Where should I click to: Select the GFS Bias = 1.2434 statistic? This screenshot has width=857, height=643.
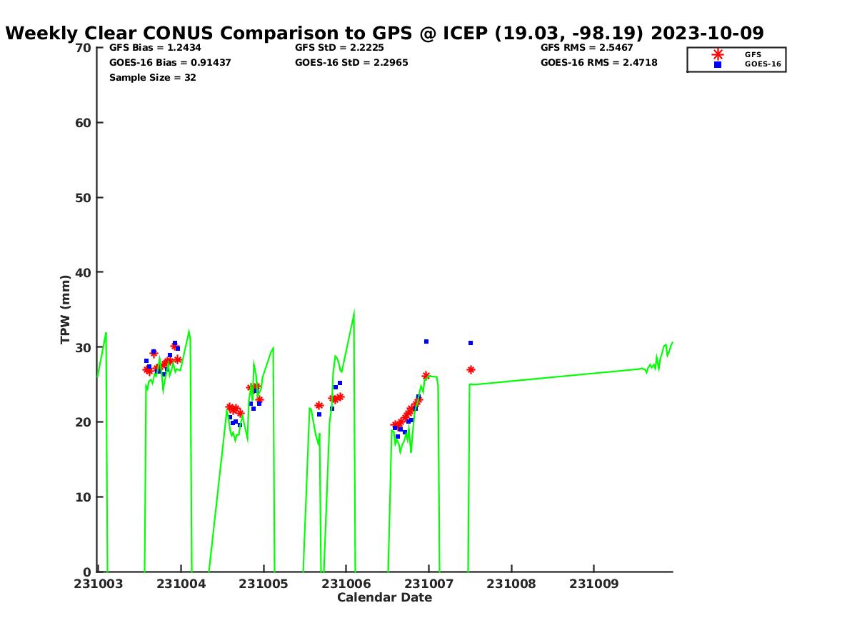(155, 48)
